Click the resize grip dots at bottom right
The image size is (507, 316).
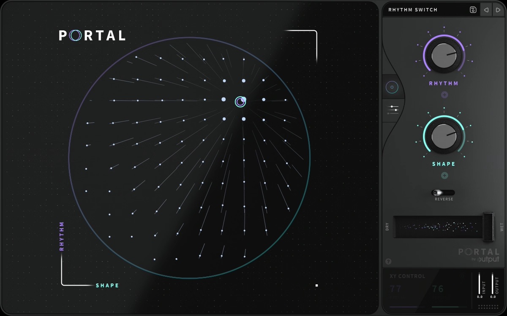(x=488, y=307)
